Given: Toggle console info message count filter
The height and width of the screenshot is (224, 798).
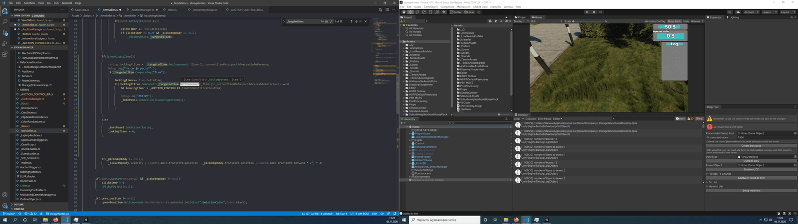Looking at the screenshot, I should (681, 119).
